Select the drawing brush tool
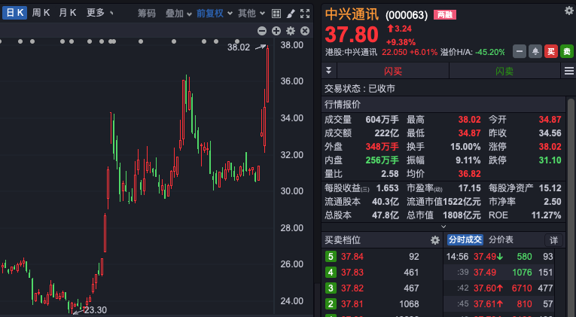This screenshot has height=317, width=576. tap(291, 14)
